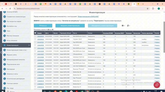Check the box for iOS TEST MOBILE #1 row
The height and width of the screenshot is (92, 165).
(35, 66)
